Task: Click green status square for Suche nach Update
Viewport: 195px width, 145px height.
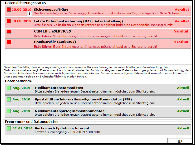Action: [x=9, y=128]
